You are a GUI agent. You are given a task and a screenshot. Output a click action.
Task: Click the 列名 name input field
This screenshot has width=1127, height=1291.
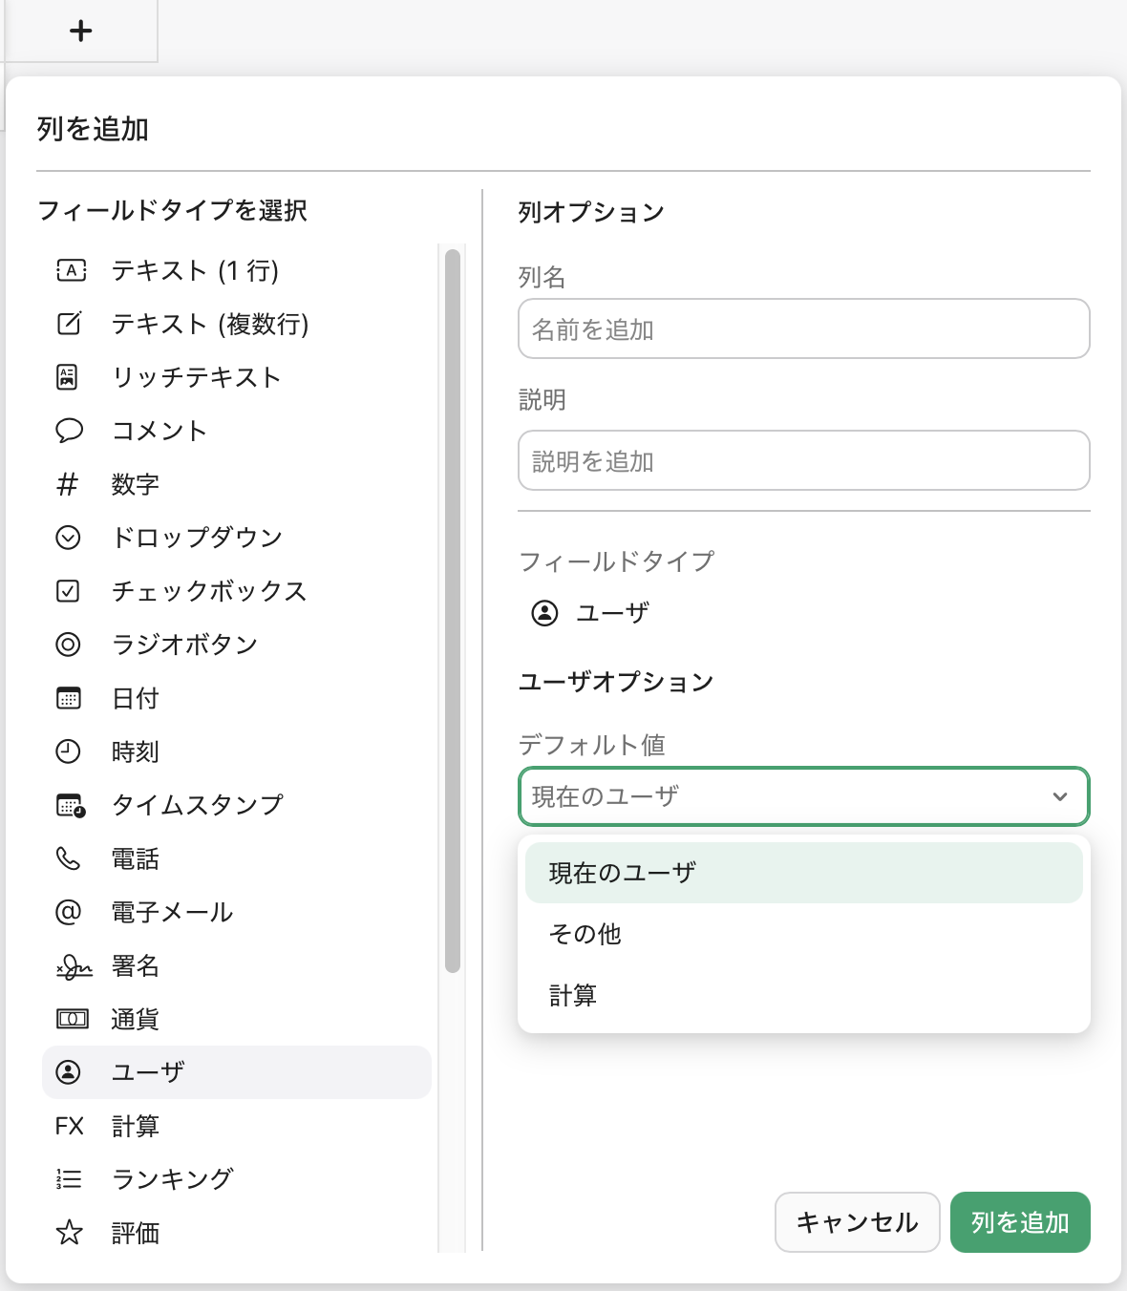click(x=803, y=328)
